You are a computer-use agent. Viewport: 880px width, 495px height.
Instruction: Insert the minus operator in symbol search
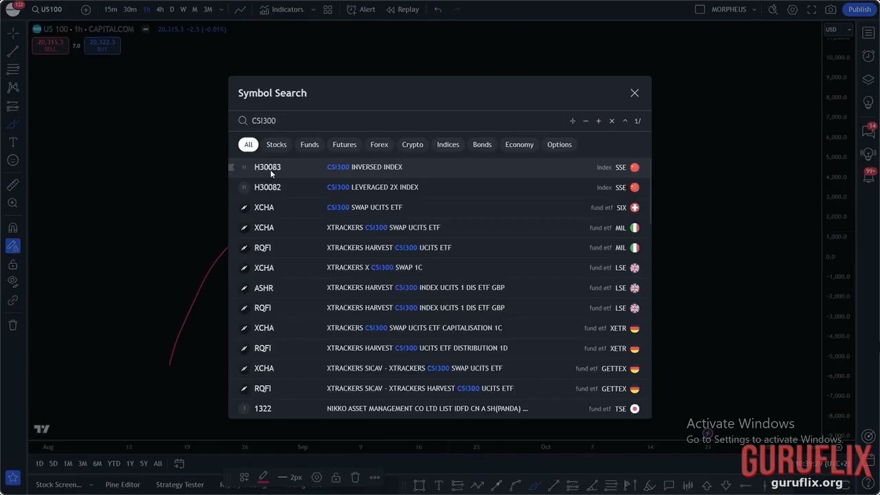point(586,121)
